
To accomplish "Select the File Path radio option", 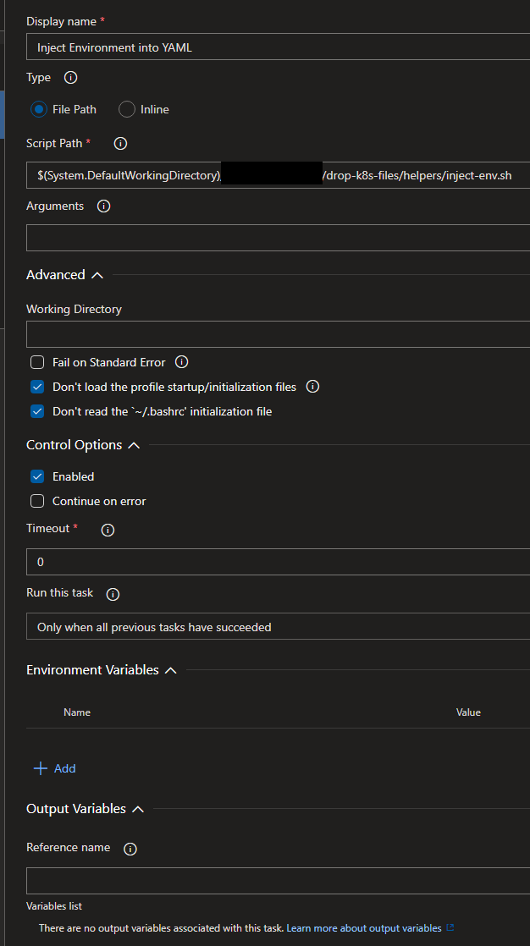I will 39,109.
